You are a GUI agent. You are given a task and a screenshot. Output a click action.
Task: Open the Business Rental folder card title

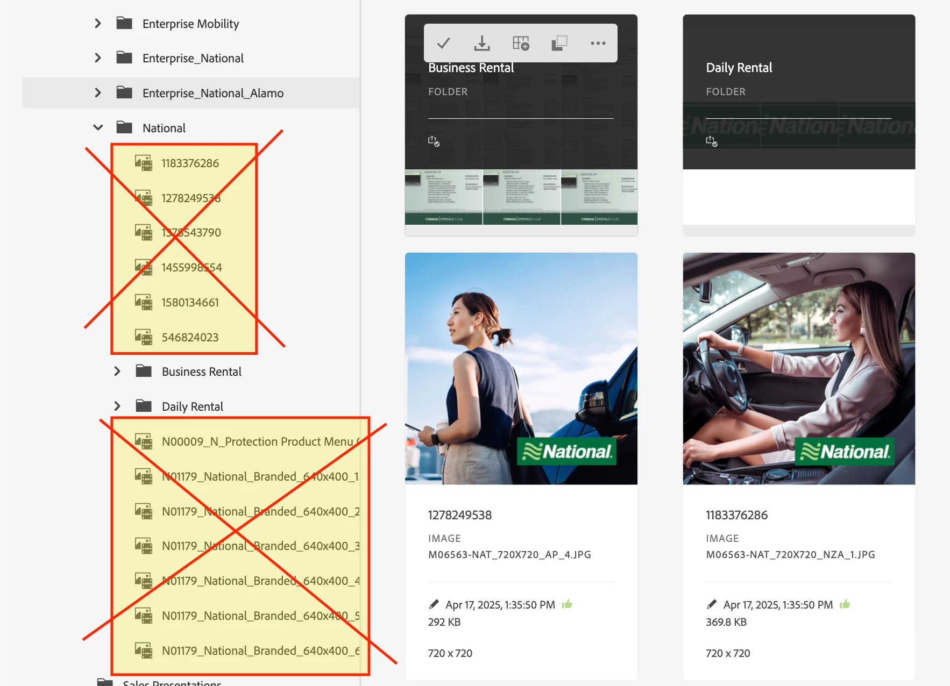click(x=471, y=68)
